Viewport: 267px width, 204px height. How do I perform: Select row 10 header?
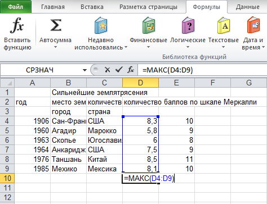pyautogui.click(x=7, y=178)
